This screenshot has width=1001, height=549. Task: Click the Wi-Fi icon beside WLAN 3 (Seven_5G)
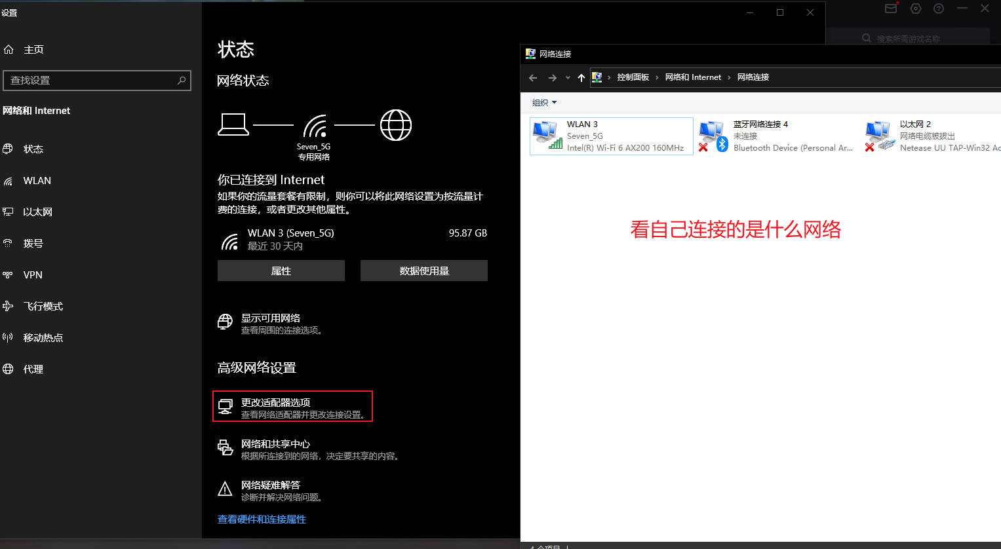[x=230, y=241]
